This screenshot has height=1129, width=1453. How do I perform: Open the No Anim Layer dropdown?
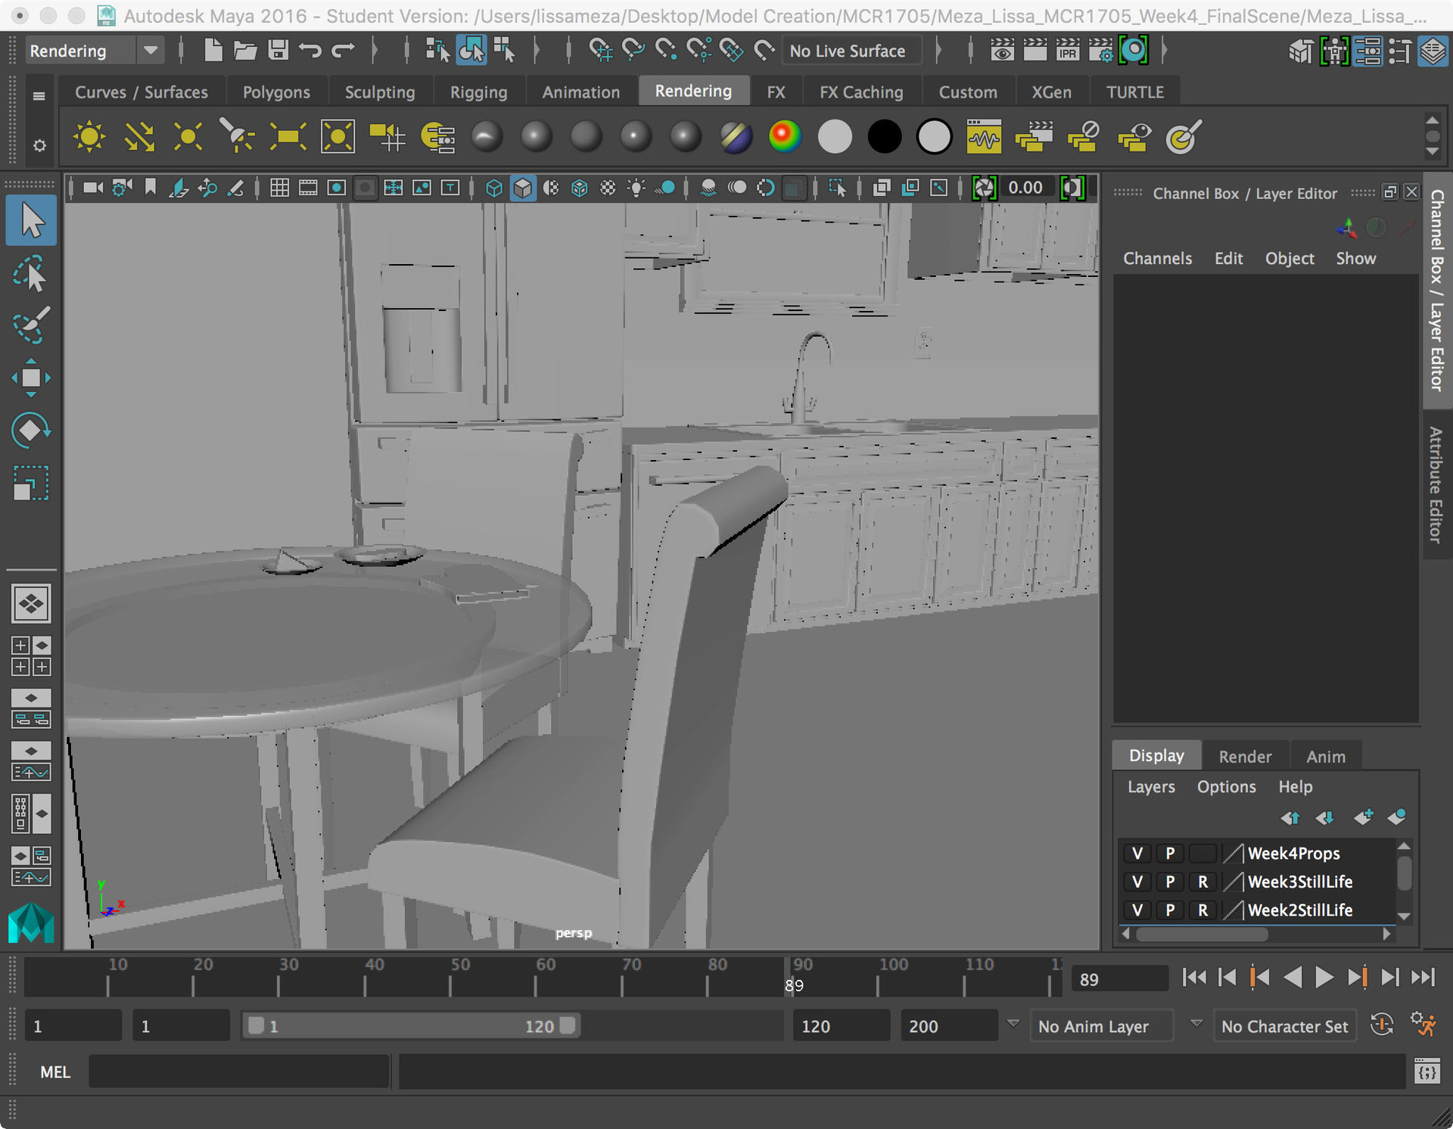tap(1102, 1025)
